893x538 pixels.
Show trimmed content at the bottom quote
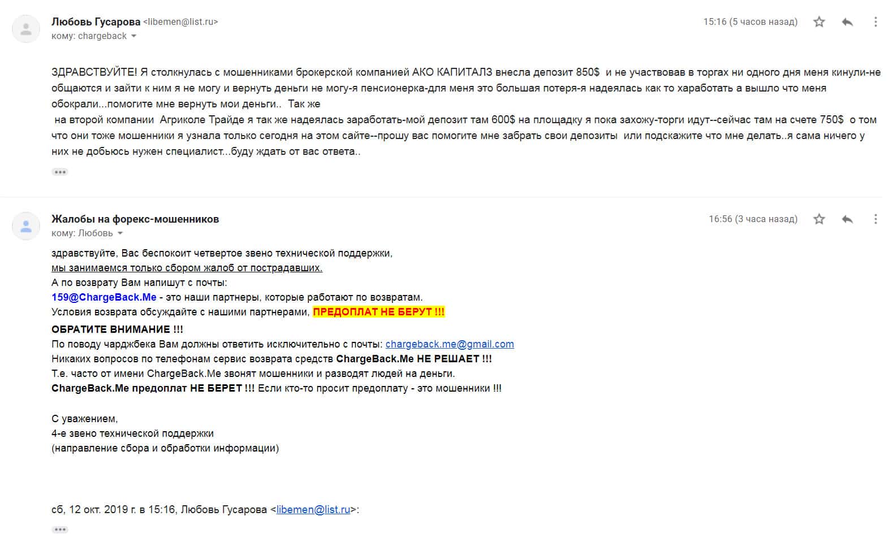pyautogui.click(x=59, y=530)
